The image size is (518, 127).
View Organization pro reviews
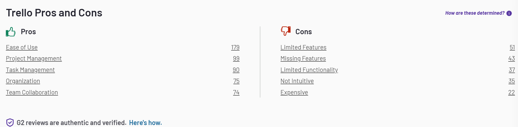[23, 81]
